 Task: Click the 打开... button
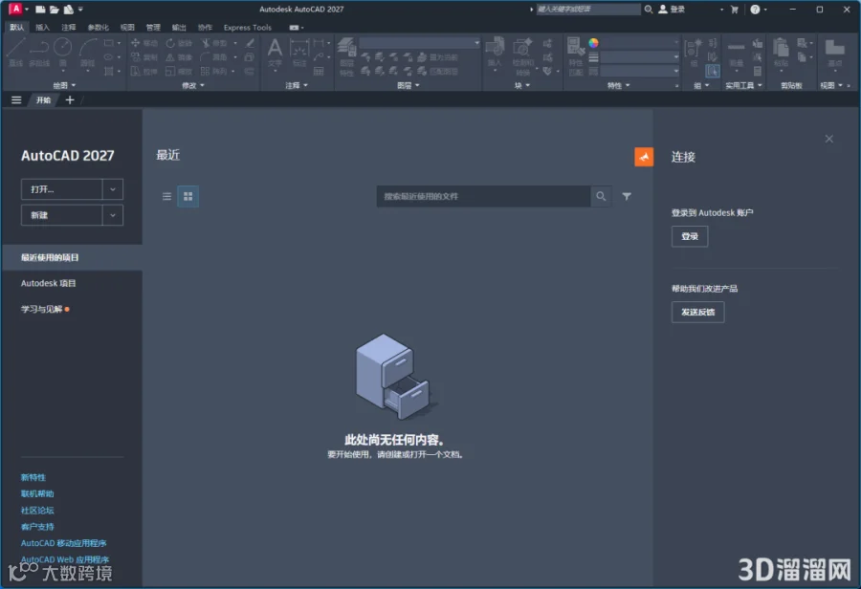61,188
